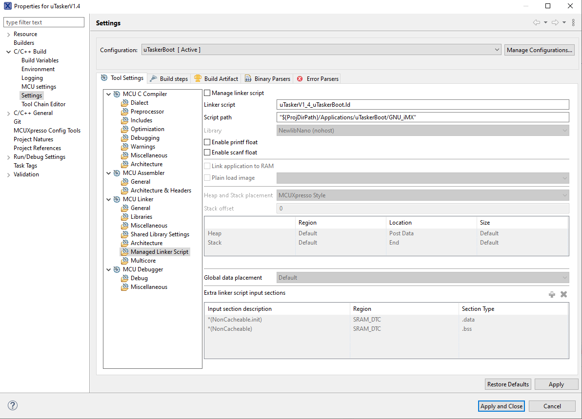The width and height of the screenshot is (582, 419).
Task: Click the Restore Defaults button
Action: tap(508, 384)
